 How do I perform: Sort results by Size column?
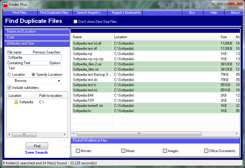(x=226, y=37)
